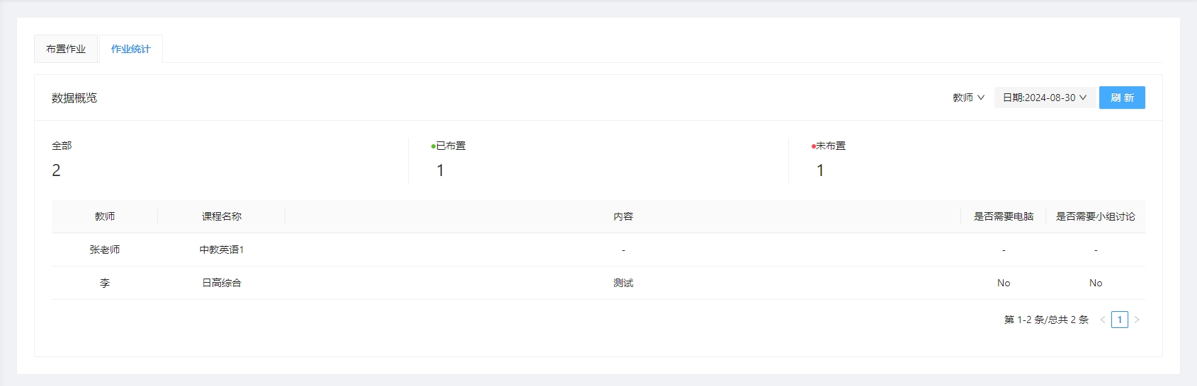
Task: Go to next page using right arrow
Action: pyautogui.click(x=1137, y=320)
